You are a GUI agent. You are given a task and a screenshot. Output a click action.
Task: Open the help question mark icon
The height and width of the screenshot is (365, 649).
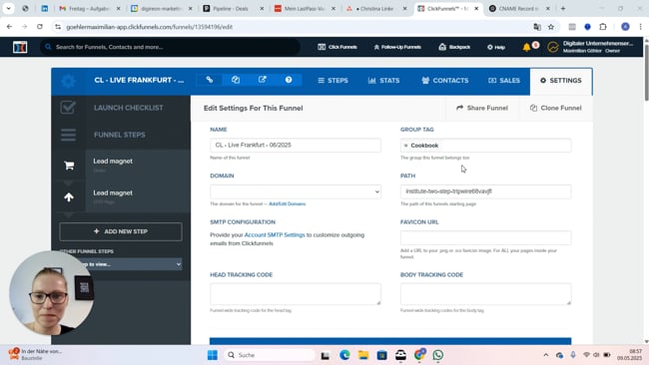click(289, 80)
